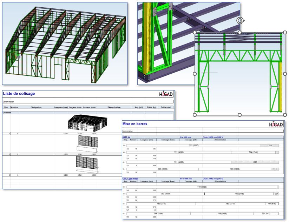The width and height of the screenshot is (289, 222).
Task: Click the shaded offcut segment '709'
Action: click(x=270, y=146)
